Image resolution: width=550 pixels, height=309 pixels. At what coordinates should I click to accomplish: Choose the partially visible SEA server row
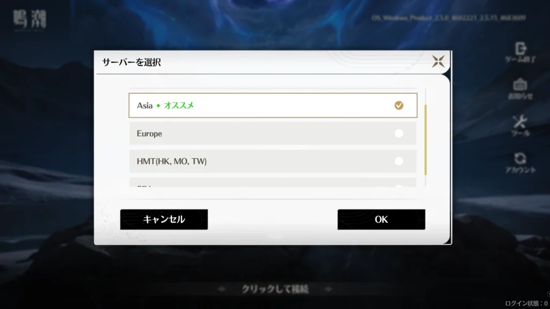[273, 182]
